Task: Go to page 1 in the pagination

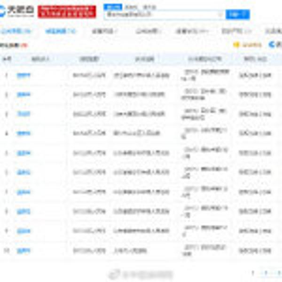Action: (x=253, y=273)
